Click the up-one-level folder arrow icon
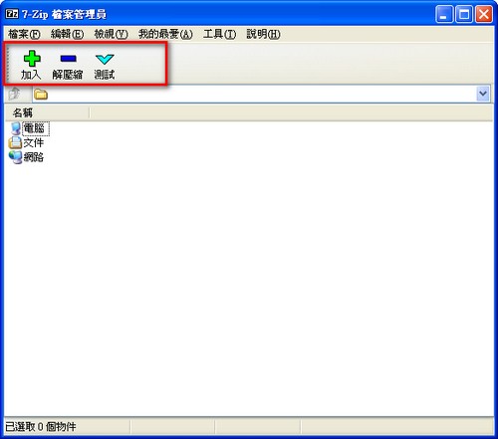The height and width of the screenshot is (439, 498). tap(14, 94)
